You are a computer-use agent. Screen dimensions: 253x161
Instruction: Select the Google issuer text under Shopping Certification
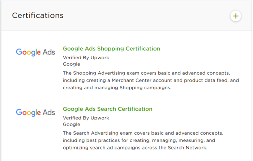tap(71, 64)
